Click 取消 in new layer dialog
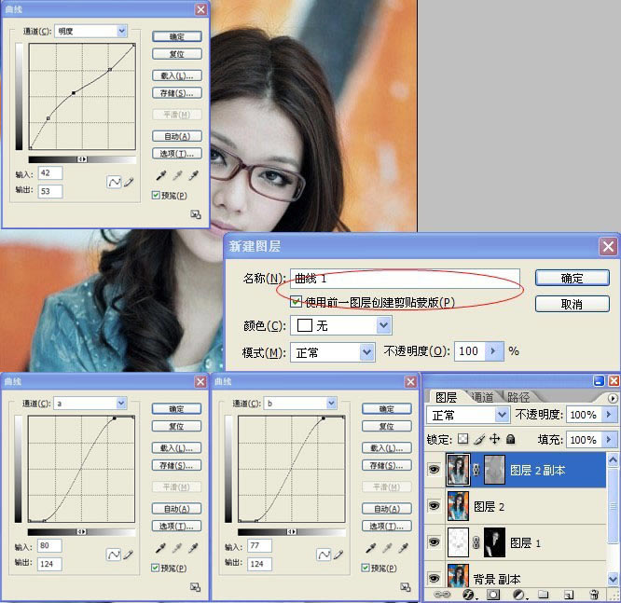This screenshot has width=621, height=603. click(x=572, y=304)
